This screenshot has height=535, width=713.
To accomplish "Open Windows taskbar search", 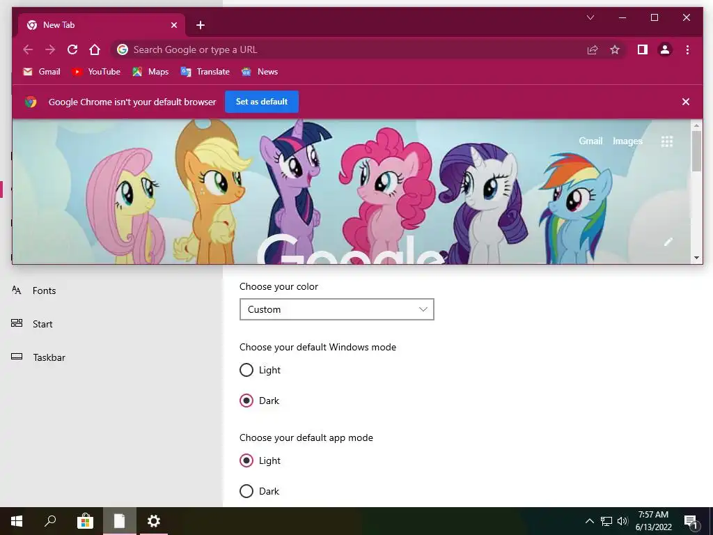I will point(50,521).
